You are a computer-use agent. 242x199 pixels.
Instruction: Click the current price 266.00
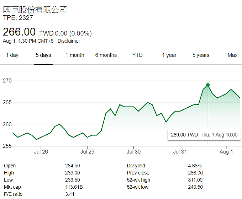click(x=19, y=32)
